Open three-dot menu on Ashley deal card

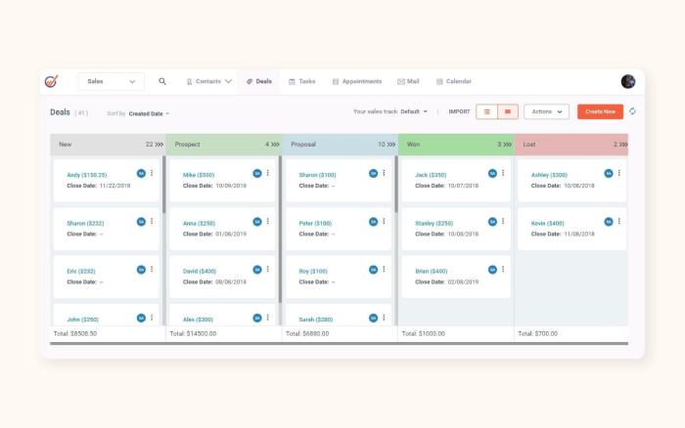(619, 173)
